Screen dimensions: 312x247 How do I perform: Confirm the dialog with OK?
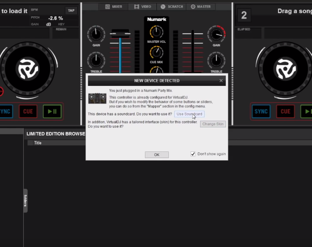pyautogui.click(x=156, y=155)
